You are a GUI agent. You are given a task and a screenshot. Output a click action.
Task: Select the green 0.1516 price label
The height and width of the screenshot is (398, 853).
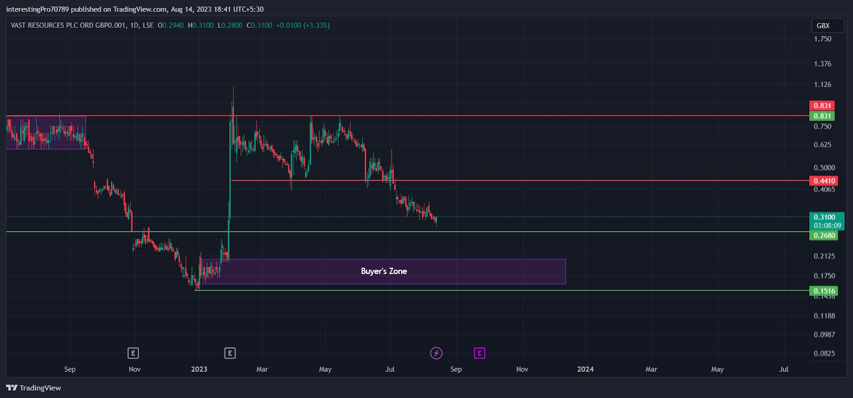pos(824,291)
